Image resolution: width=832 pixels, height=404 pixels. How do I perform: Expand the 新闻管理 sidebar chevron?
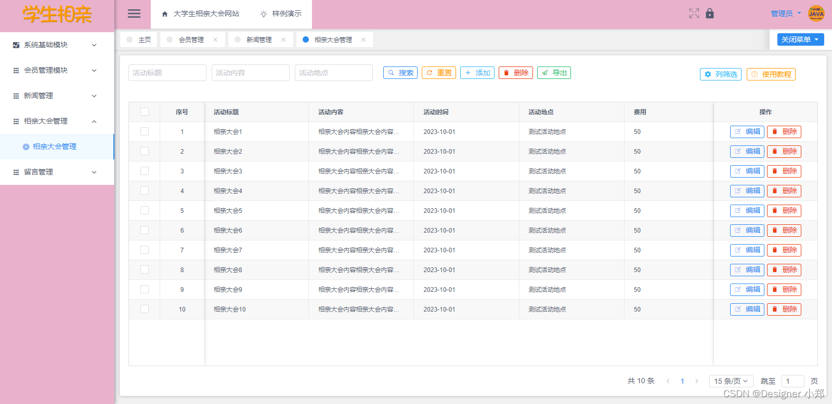coord(94,96)
